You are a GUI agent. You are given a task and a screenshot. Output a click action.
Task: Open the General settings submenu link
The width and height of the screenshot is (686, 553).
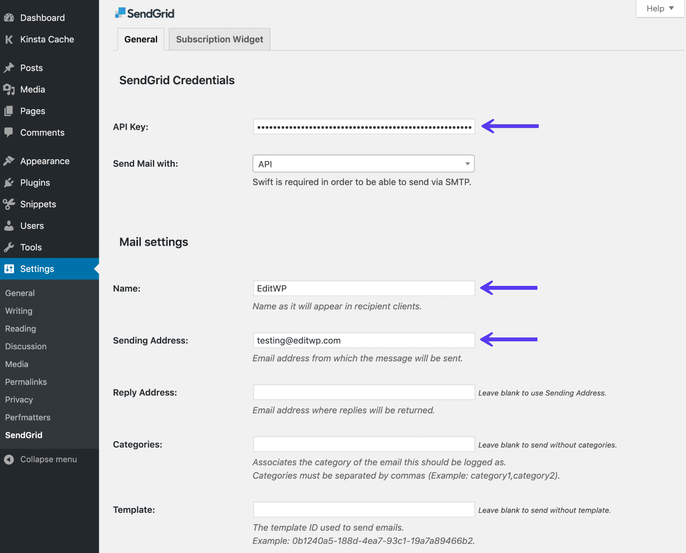click(x=20, y=293)
